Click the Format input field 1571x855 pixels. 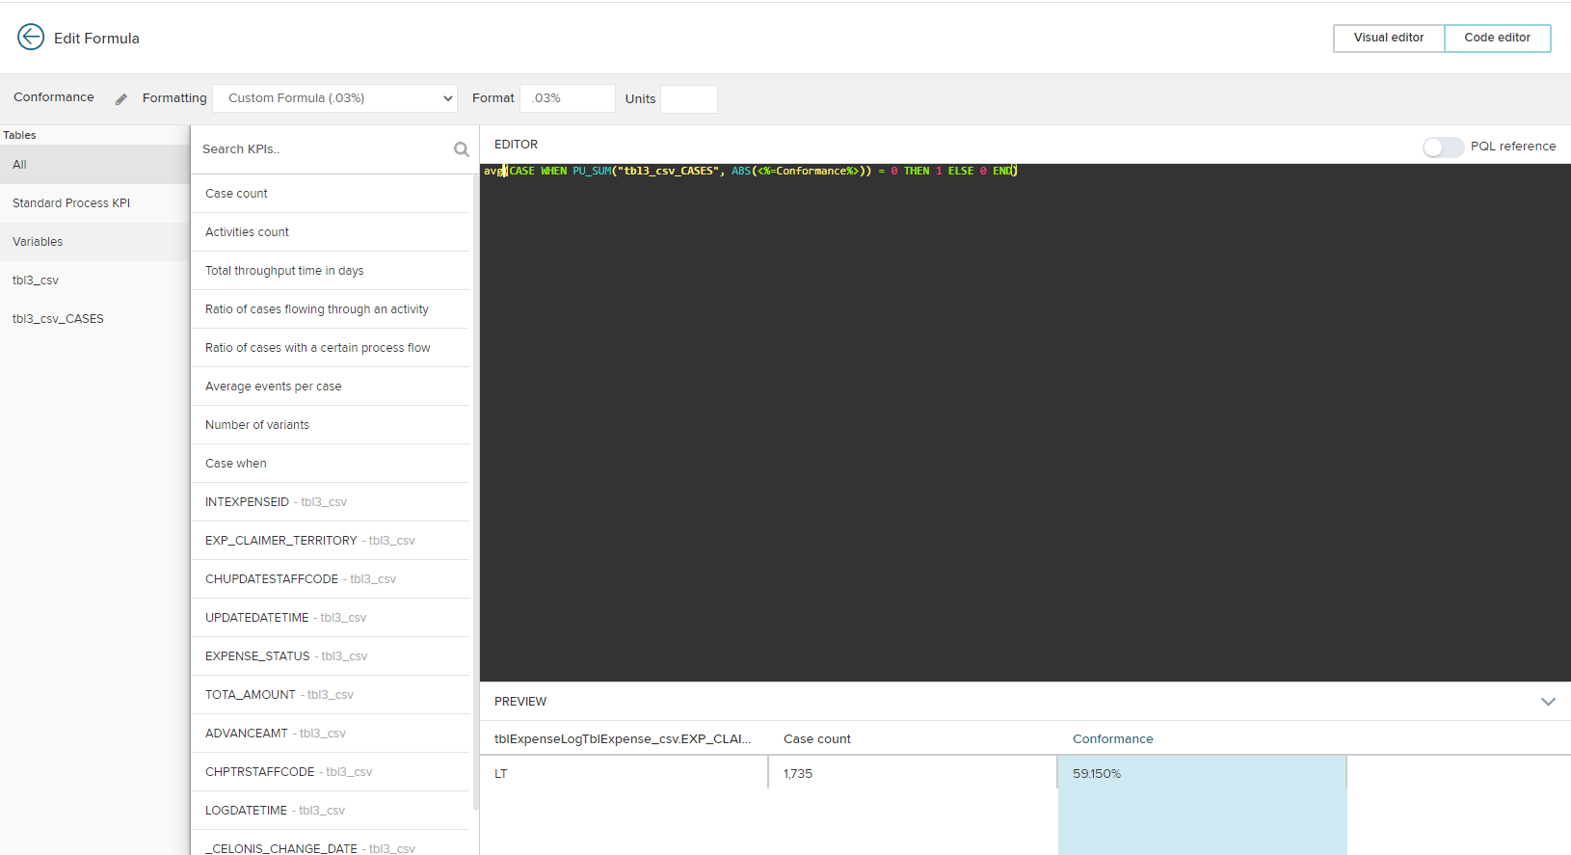tap(568, 98)
